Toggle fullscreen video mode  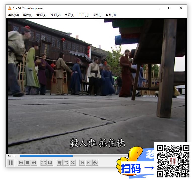point(44,163)
